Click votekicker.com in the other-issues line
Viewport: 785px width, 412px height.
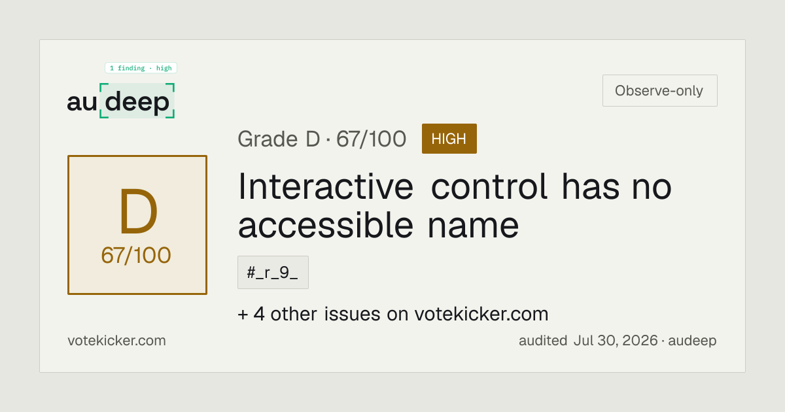pyautogui.click(x=481, y=314)
